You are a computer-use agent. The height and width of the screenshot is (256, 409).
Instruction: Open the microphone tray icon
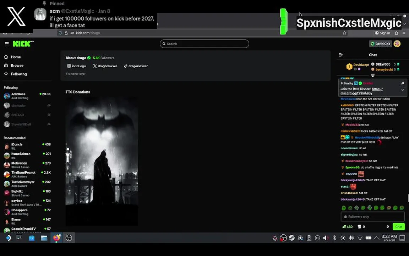click(x=351, y=238)
